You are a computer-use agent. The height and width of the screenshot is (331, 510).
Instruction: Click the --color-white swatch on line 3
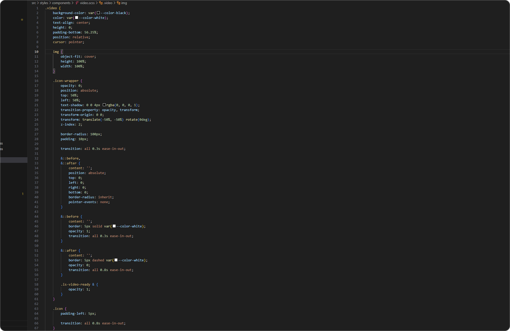click(76, 18)
